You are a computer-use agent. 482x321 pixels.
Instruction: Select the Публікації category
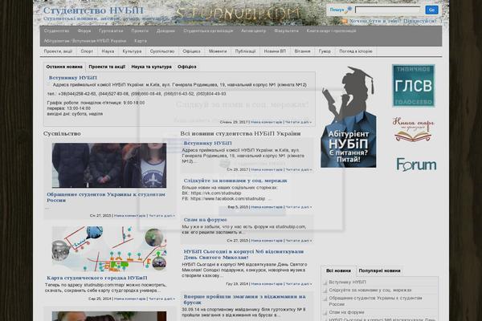pos(245,51)
